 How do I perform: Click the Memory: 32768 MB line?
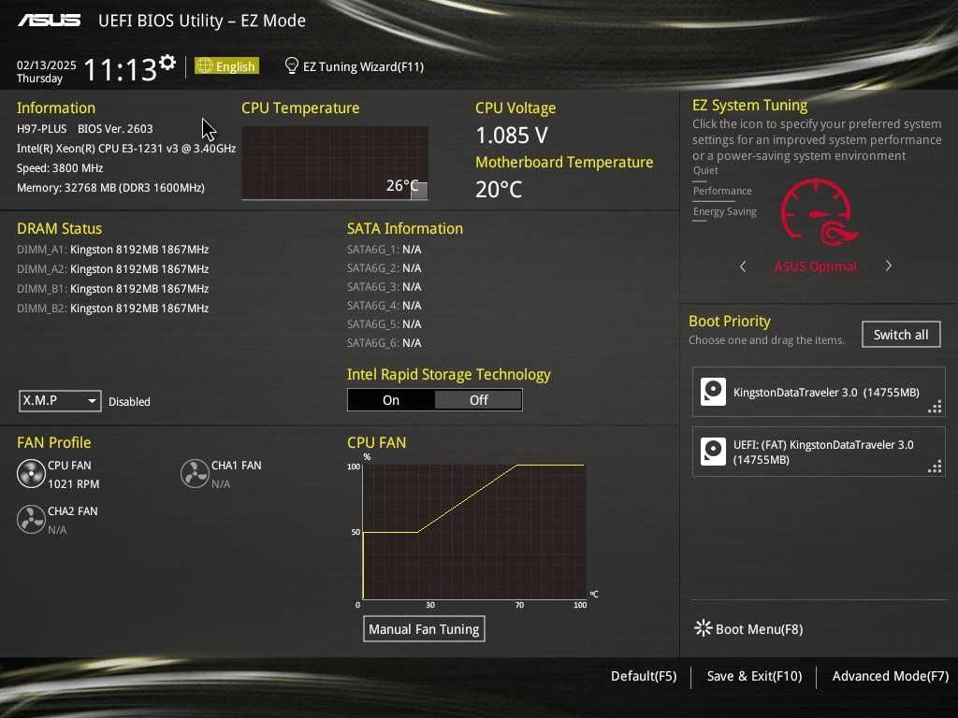[x=110, y=187]
